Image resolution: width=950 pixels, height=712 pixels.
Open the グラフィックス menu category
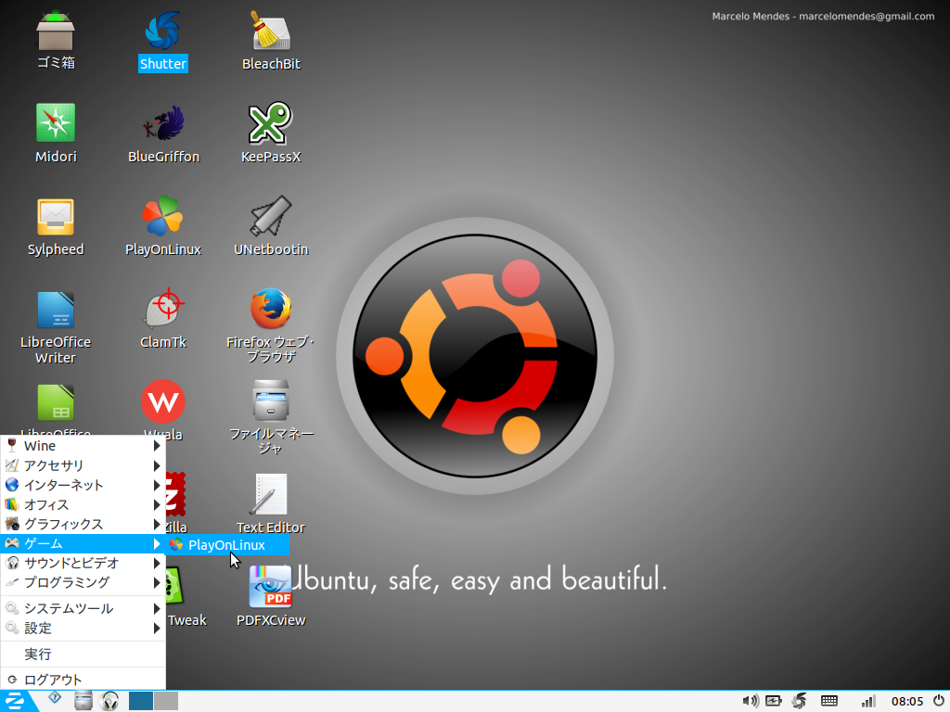coord(83,524)
